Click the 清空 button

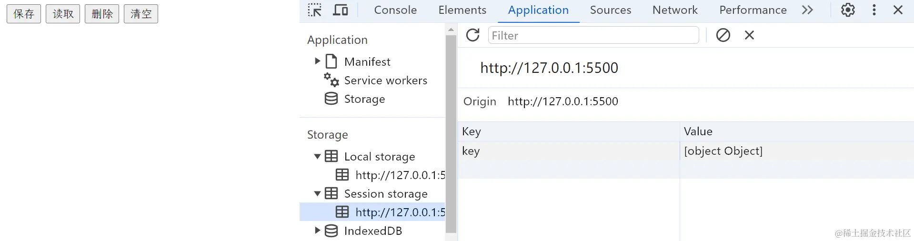click(x=141, y=14)
